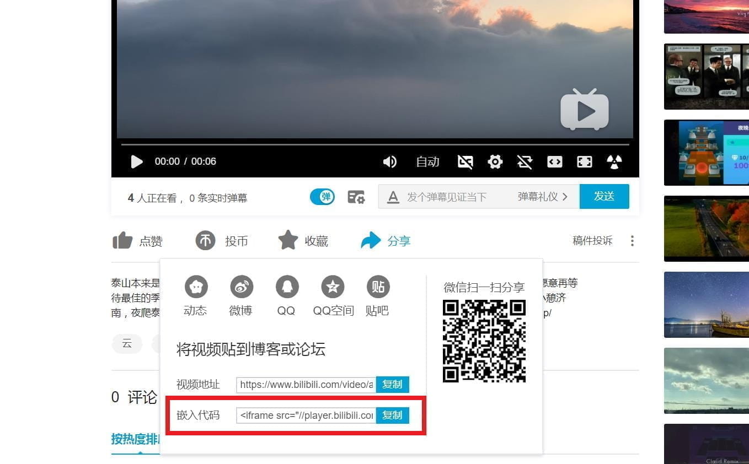The image size is (749, 464).
Task: Share to QQ空间 star icon
Action: pyautogui.click(x=333, y=287)
